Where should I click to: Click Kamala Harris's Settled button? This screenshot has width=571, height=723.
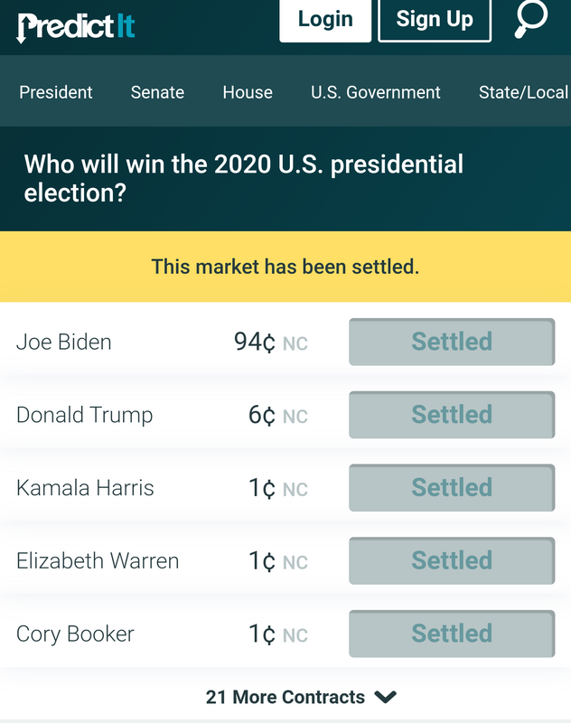pos(452,487)
